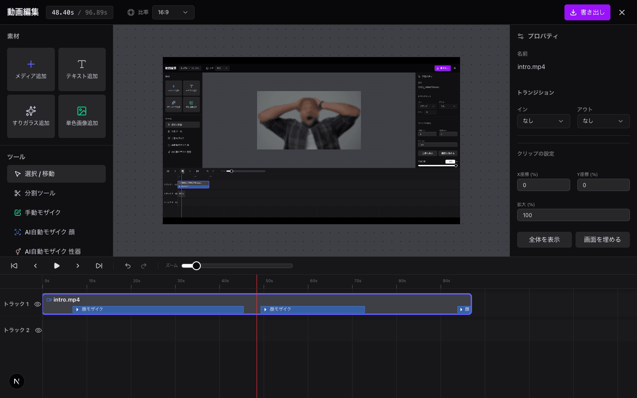The width and height of the screenshot is (637, 398).
Task: Open the イン transition dropdown
Action: point(543,121)
